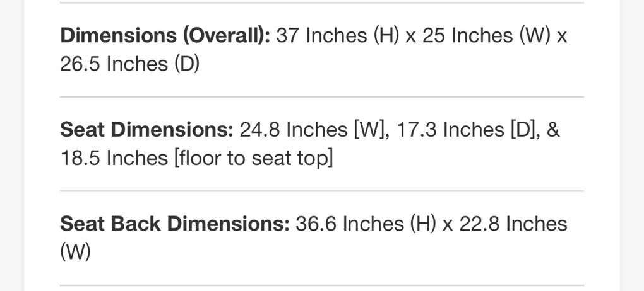Click the ampersand in the Seat Dimensions row
This screenshot has width=644, height=291.
click(553, 130)
